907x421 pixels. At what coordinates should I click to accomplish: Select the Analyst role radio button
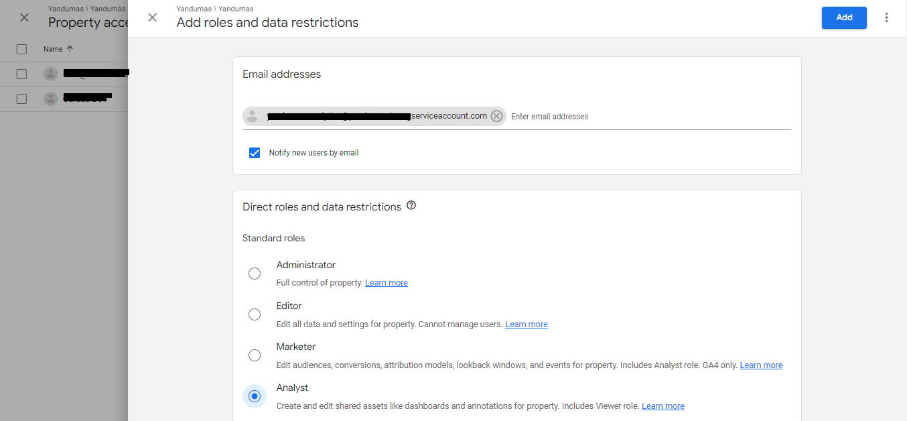[255, 396]
